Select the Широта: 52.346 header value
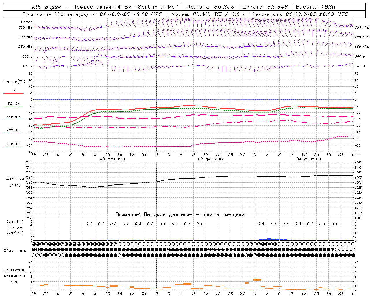370x296 pixels. (265, 7)
